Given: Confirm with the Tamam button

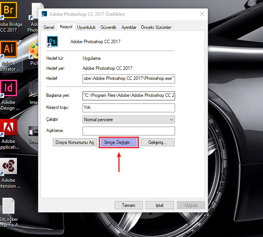Looking at the screenshot, I should 128,205.
